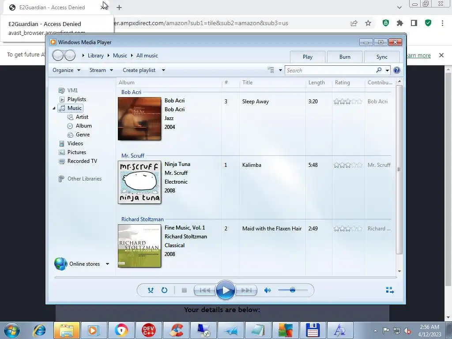This screenshot has width=452, height=339.
Task: Open Playlists in the navigation pane
Action: click(72, 99)
